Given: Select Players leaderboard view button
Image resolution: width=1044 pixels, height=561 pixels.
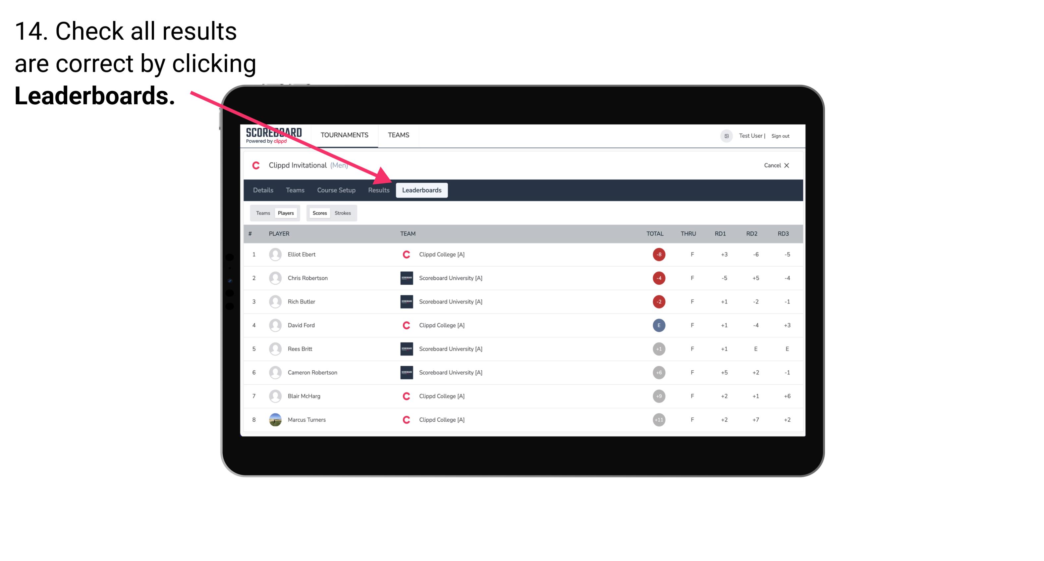Looking at the screenshot, I should coord(286,213).
